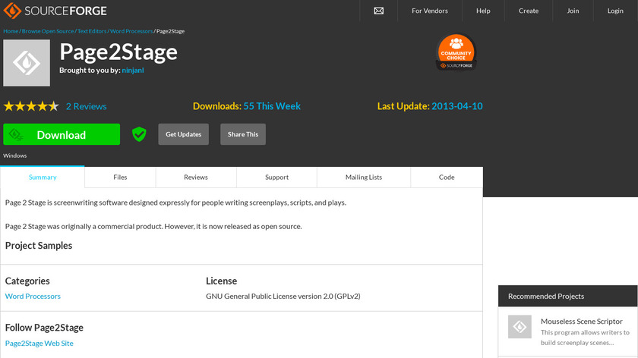Switch to the Files tab

point(120,177)
